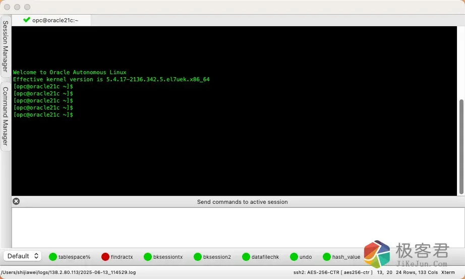
Task: Click the red close window button
Action: pos(7,7)
